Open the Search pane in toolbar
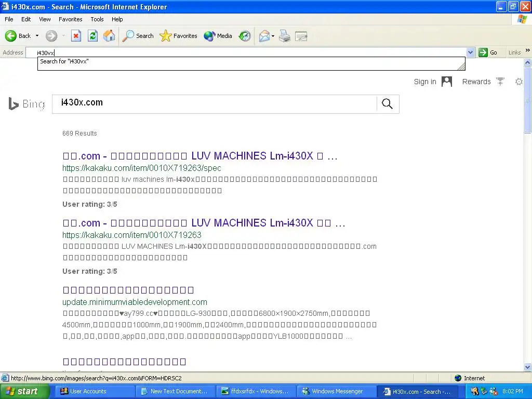The height and width of the screenshot is (399, 532). (x=138, y=36)
